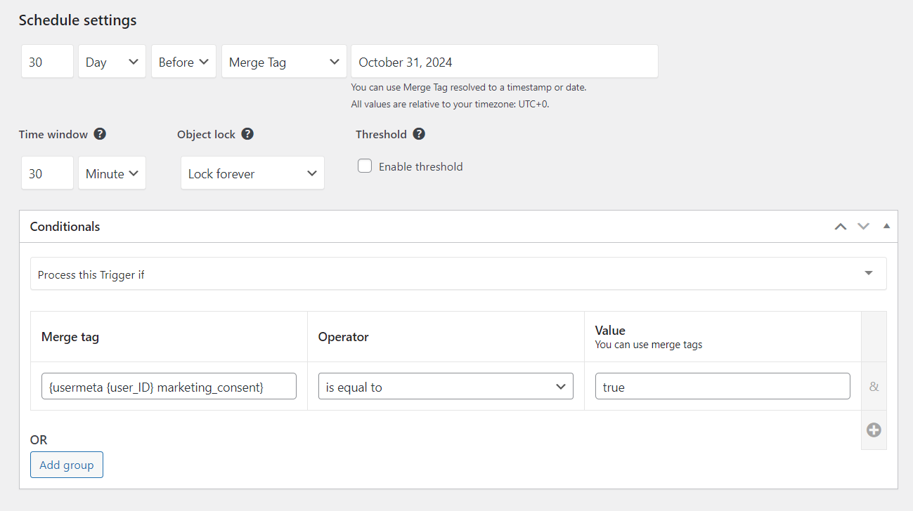Open the Lock forever dropdown
Viewport: 913px width, 511px height.
pos(252,173)
